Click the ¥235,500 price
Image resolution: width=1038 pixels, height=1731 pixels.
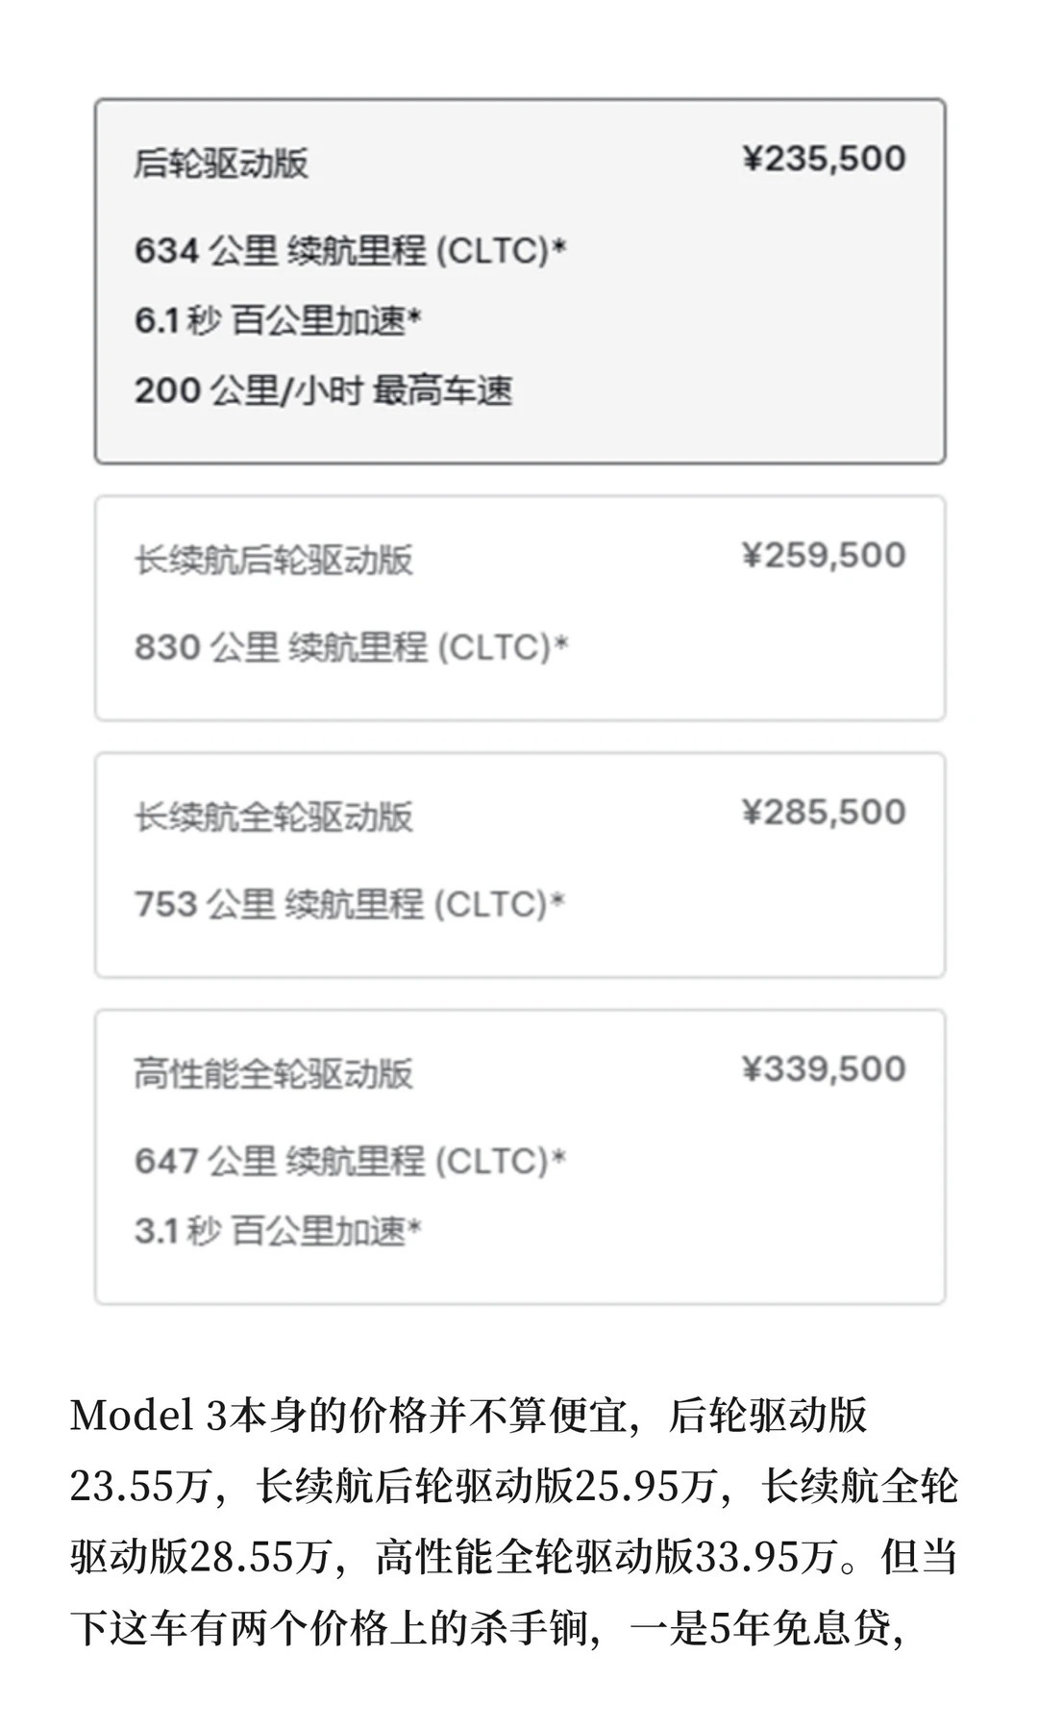[824, 159]
